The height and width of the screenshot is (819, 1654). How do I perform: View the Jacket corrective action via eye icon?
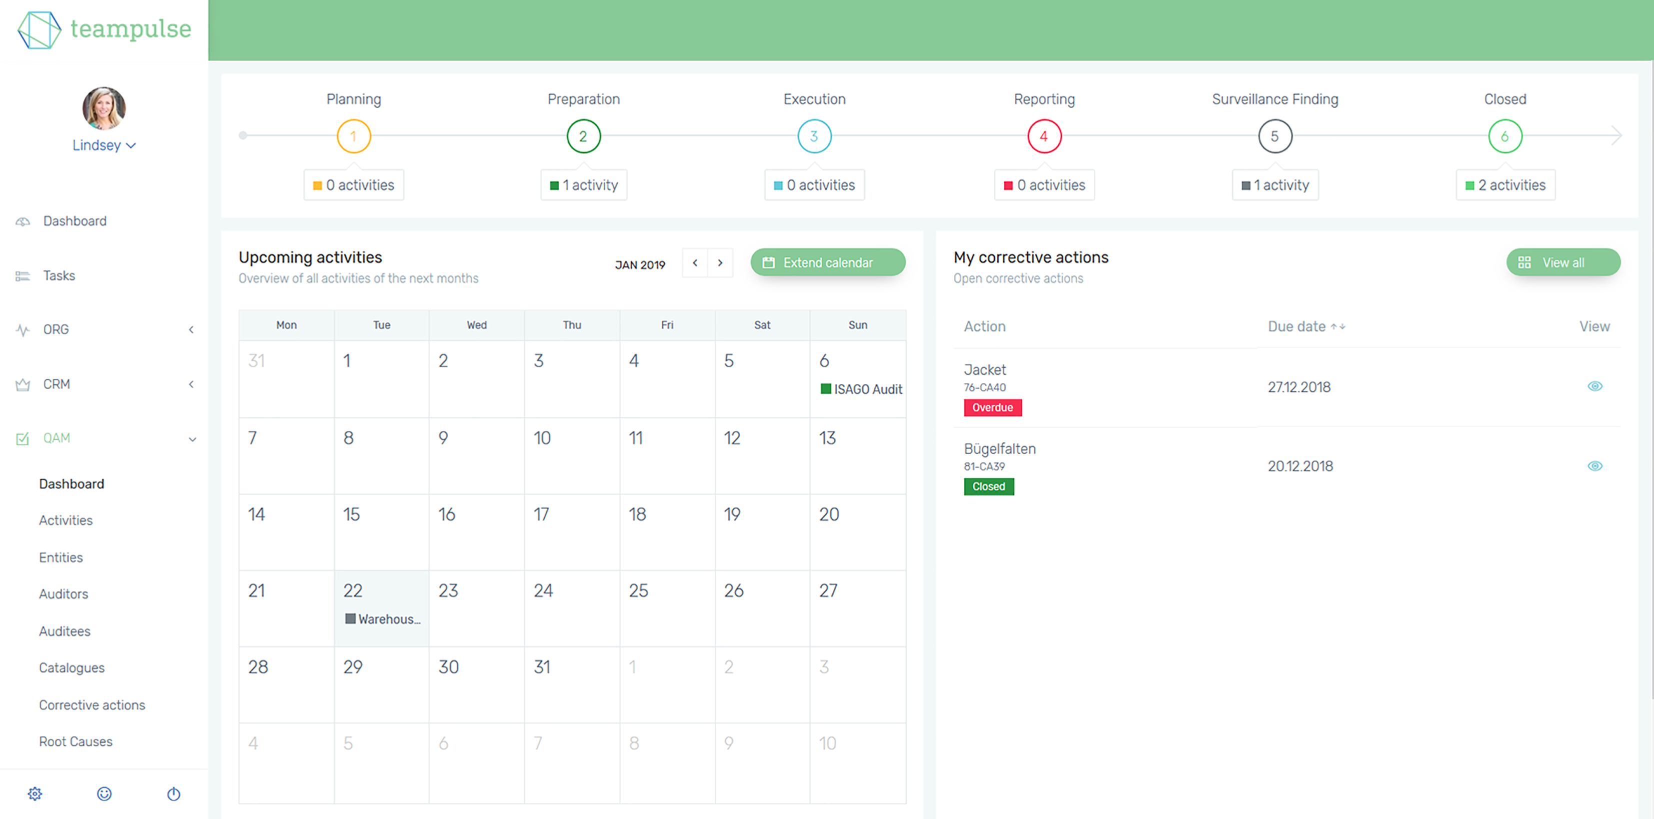tap(1594, 386)
